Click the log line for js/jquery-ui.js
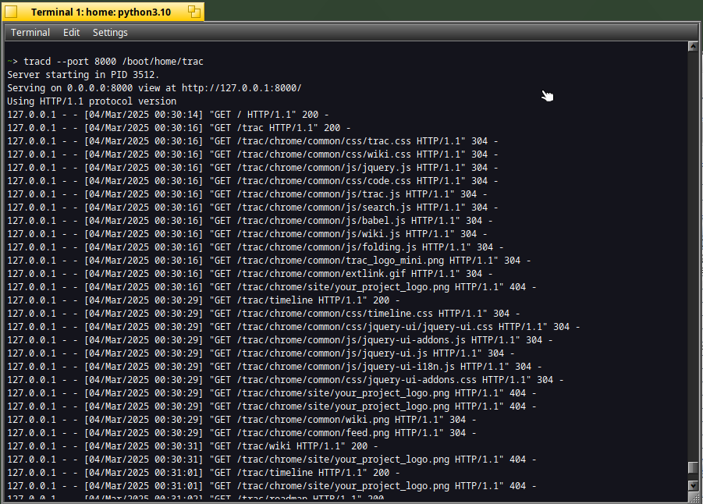Screen dimensions: 703x504 click(x=261, y=353)
